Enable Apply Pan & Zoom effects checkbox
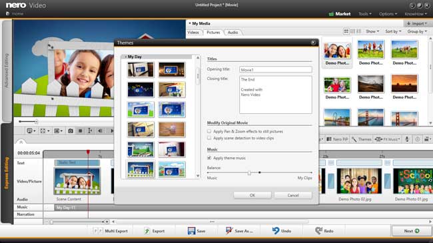The width and height of the screenshot is (433, 243). pyautogui.click(x=209, y=131)
